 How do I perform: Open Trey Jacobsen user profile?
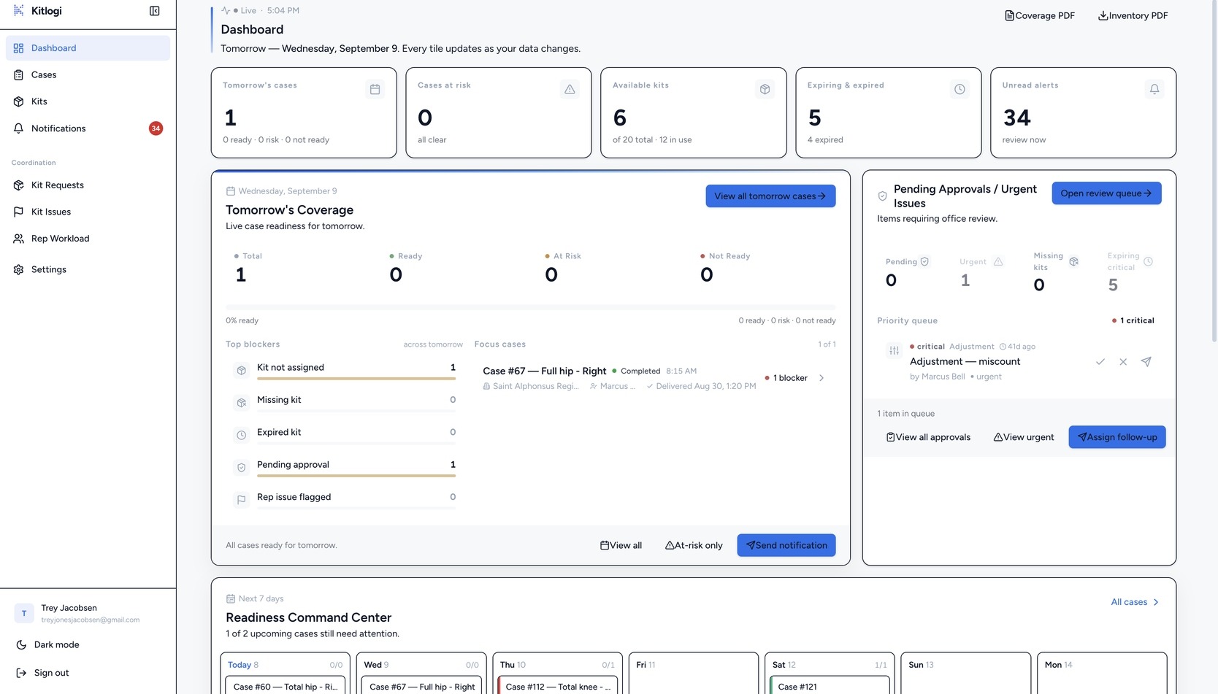(x=88, y=613)
